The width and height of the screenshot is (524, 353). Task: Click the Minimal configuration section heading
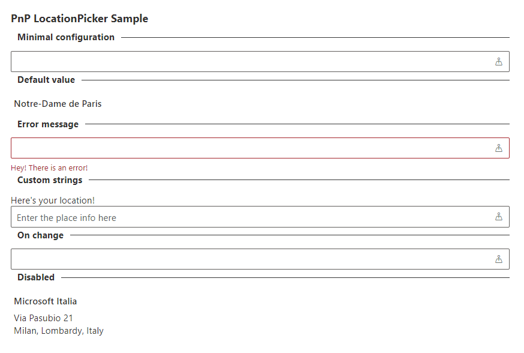click(66, 37)
